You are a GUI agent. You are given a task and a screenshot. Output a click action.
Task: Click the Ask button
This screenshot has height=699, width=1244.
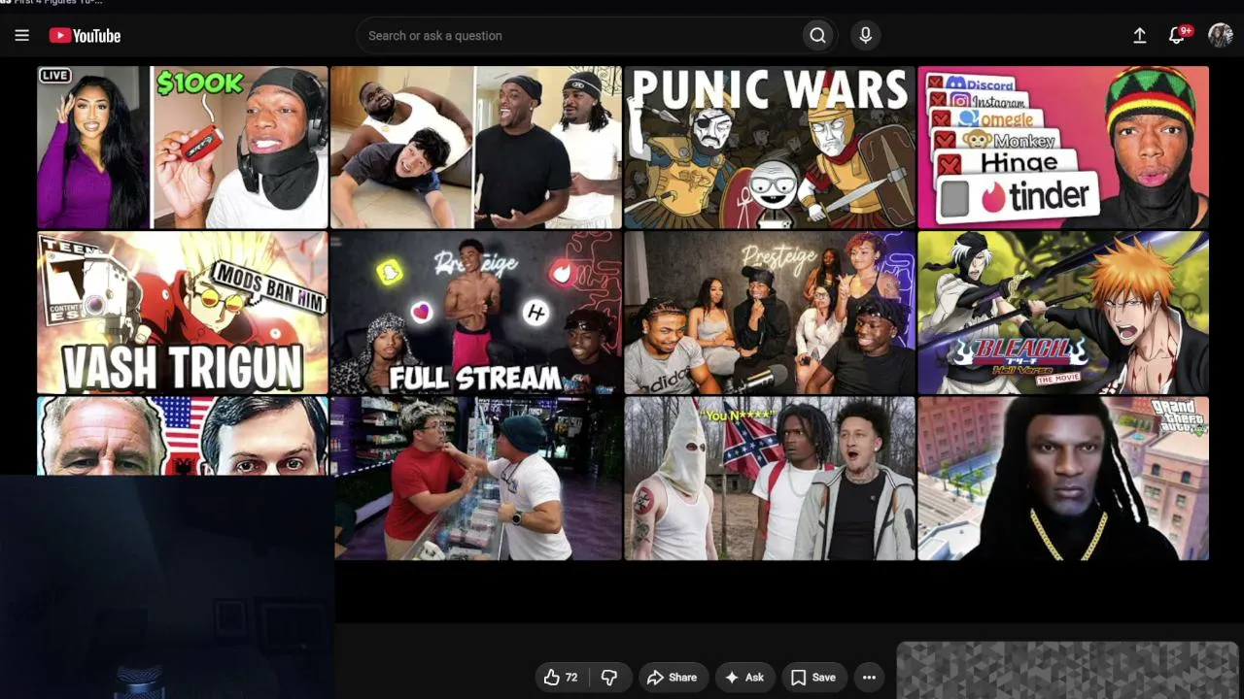point(744,678)
